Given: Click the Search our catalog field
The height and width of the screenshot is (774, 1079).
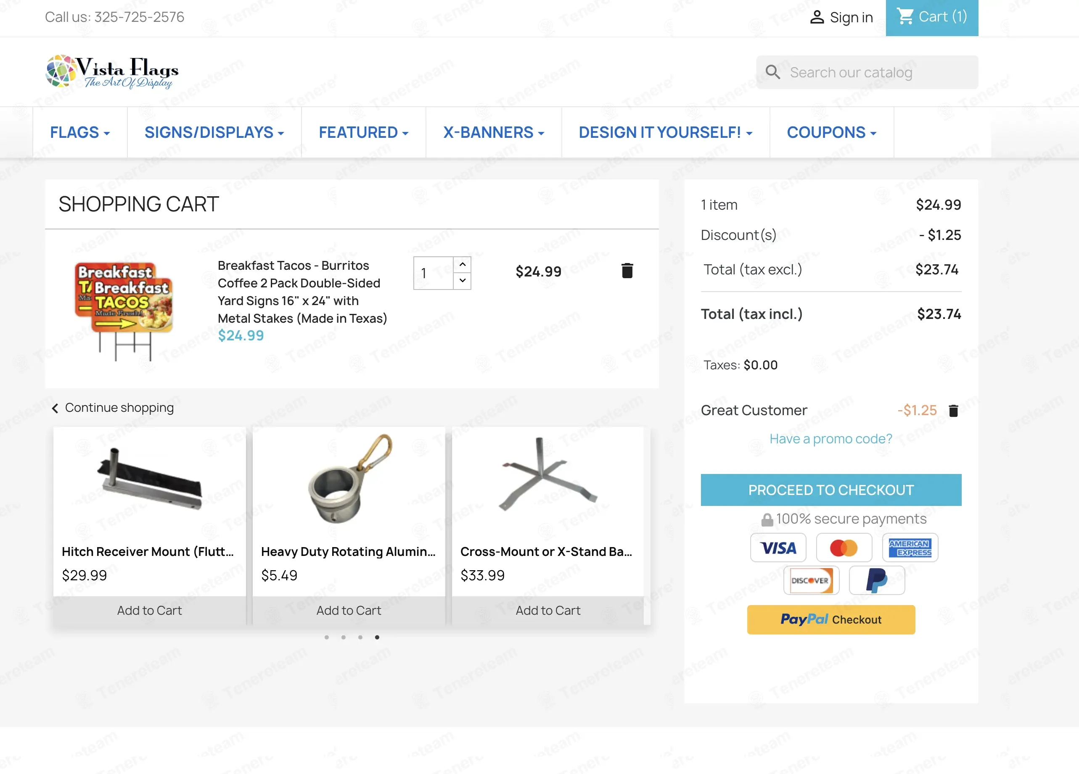Looking at the screenshot, I should tap(867, 72).
